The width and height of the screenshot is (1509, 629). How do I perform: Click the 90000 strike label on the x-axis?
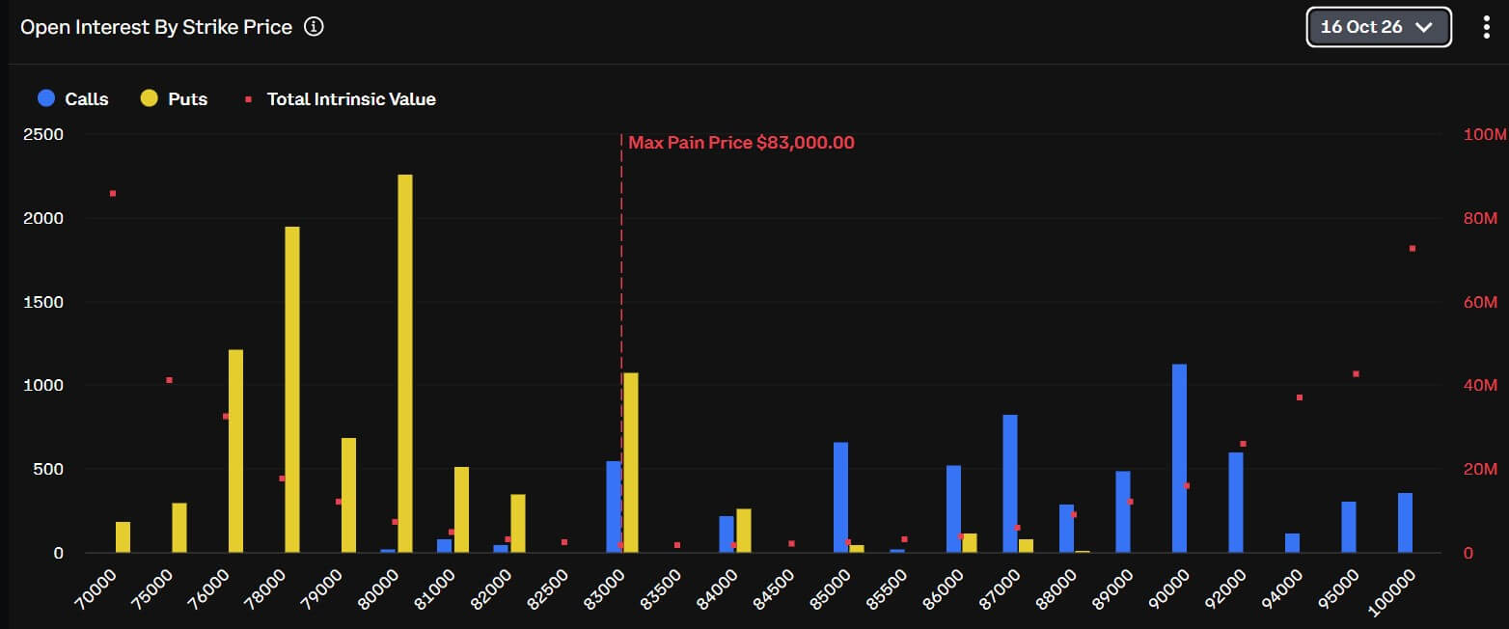(x=1167, y=588)
